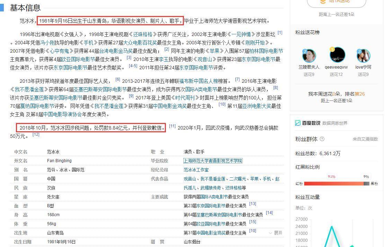Screen dimensions: 392x247
Task: Click the red 红粉 portion of ratio bar
Action: 334,184
